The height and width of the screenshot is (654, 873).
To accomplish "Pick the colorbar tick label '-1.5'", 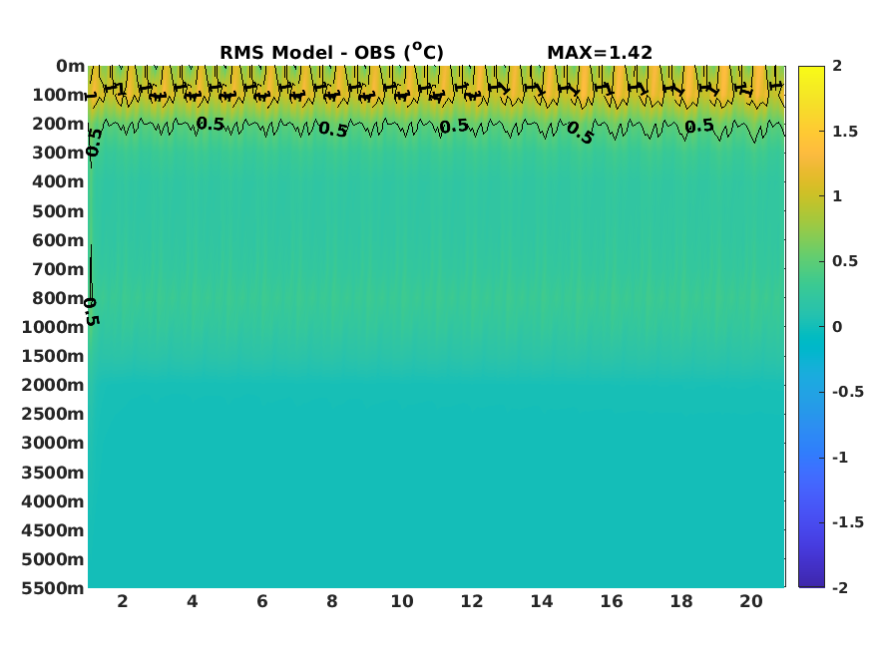I will coord(848,522).
